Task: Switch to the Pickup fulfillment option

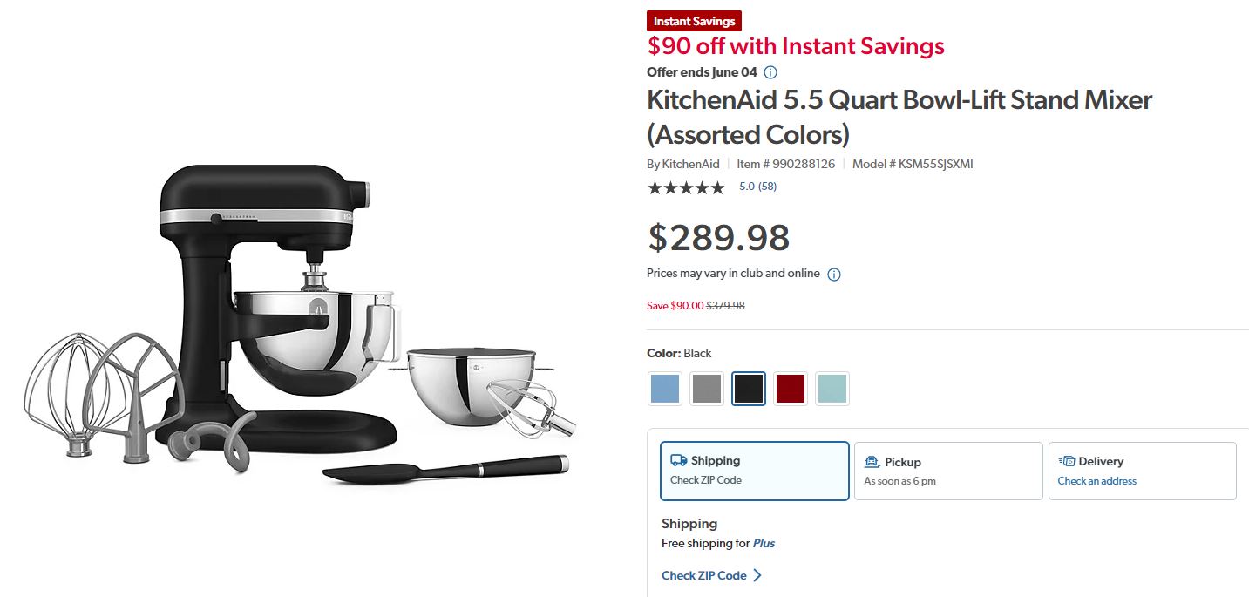Action: [x=948, y=470]
